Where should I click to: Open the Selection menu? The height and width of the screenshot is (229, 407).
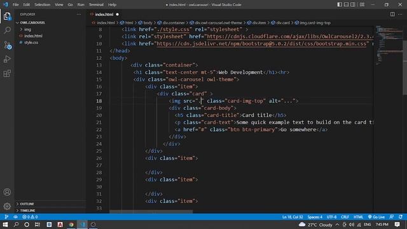43,4
